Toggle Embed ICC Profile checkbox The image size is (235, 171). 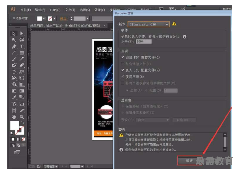[x=123, y=70]
